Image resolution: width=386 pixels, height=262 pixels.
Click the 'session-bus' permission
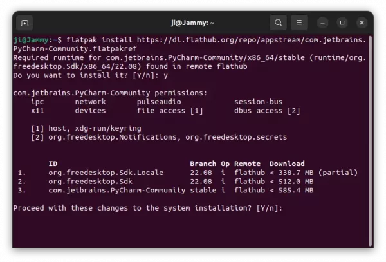pos(258,102)
